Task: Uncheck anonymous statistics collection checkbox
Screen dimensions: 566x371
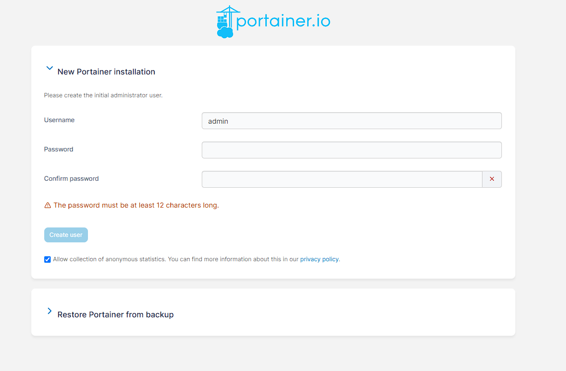Action: (47, 259)
